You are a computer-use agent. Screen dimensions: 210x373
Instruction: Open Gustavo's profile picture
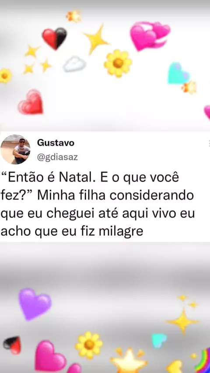[x=15, y=149]
